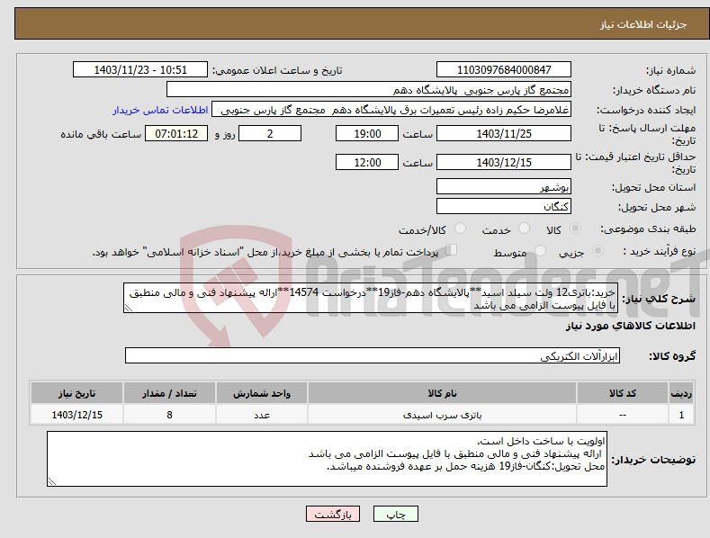Click the goods group field ابزارآلات الکتریکی
Screen dimensions: 710x538
coord(373,355)
